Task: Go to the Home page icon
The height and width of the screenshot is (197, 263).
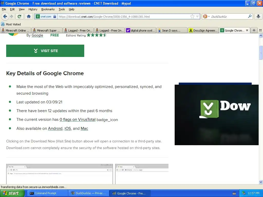Action: coord(29,16)
